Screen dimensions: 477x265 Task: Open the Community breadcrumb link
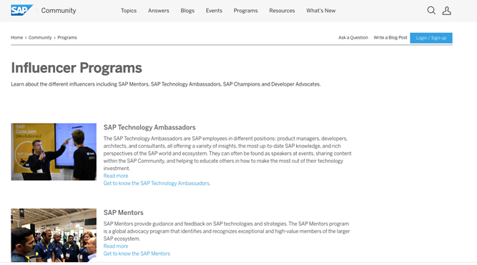[x=40, y=38]
